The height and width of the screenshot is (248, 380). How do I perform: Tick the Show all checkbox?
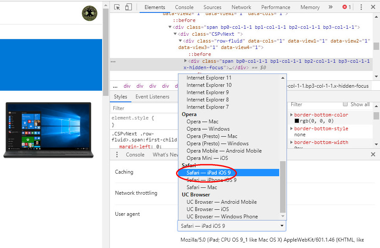[345, 104]
